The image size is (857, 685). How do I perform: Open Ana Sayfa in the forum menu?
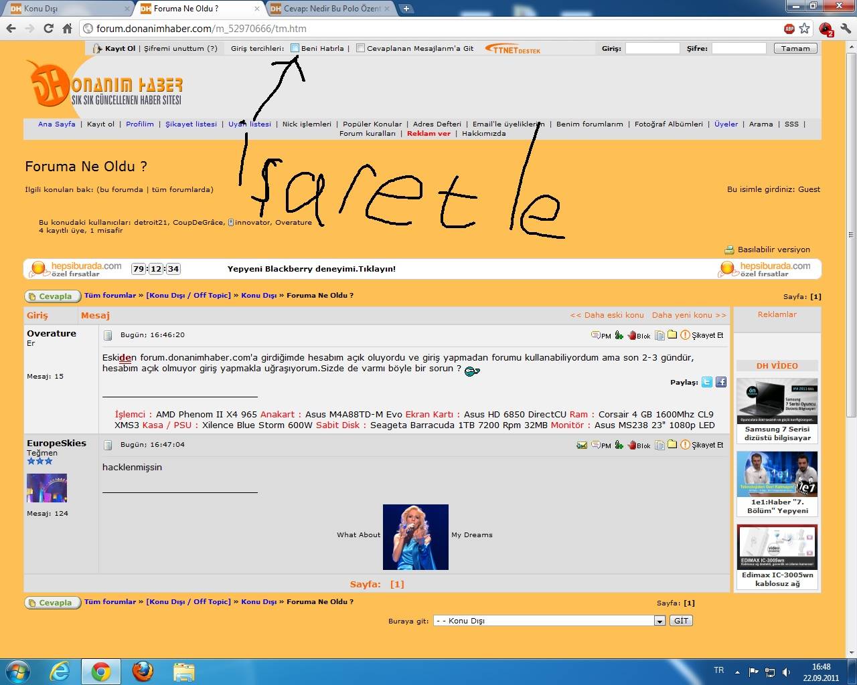coord(56,124)
